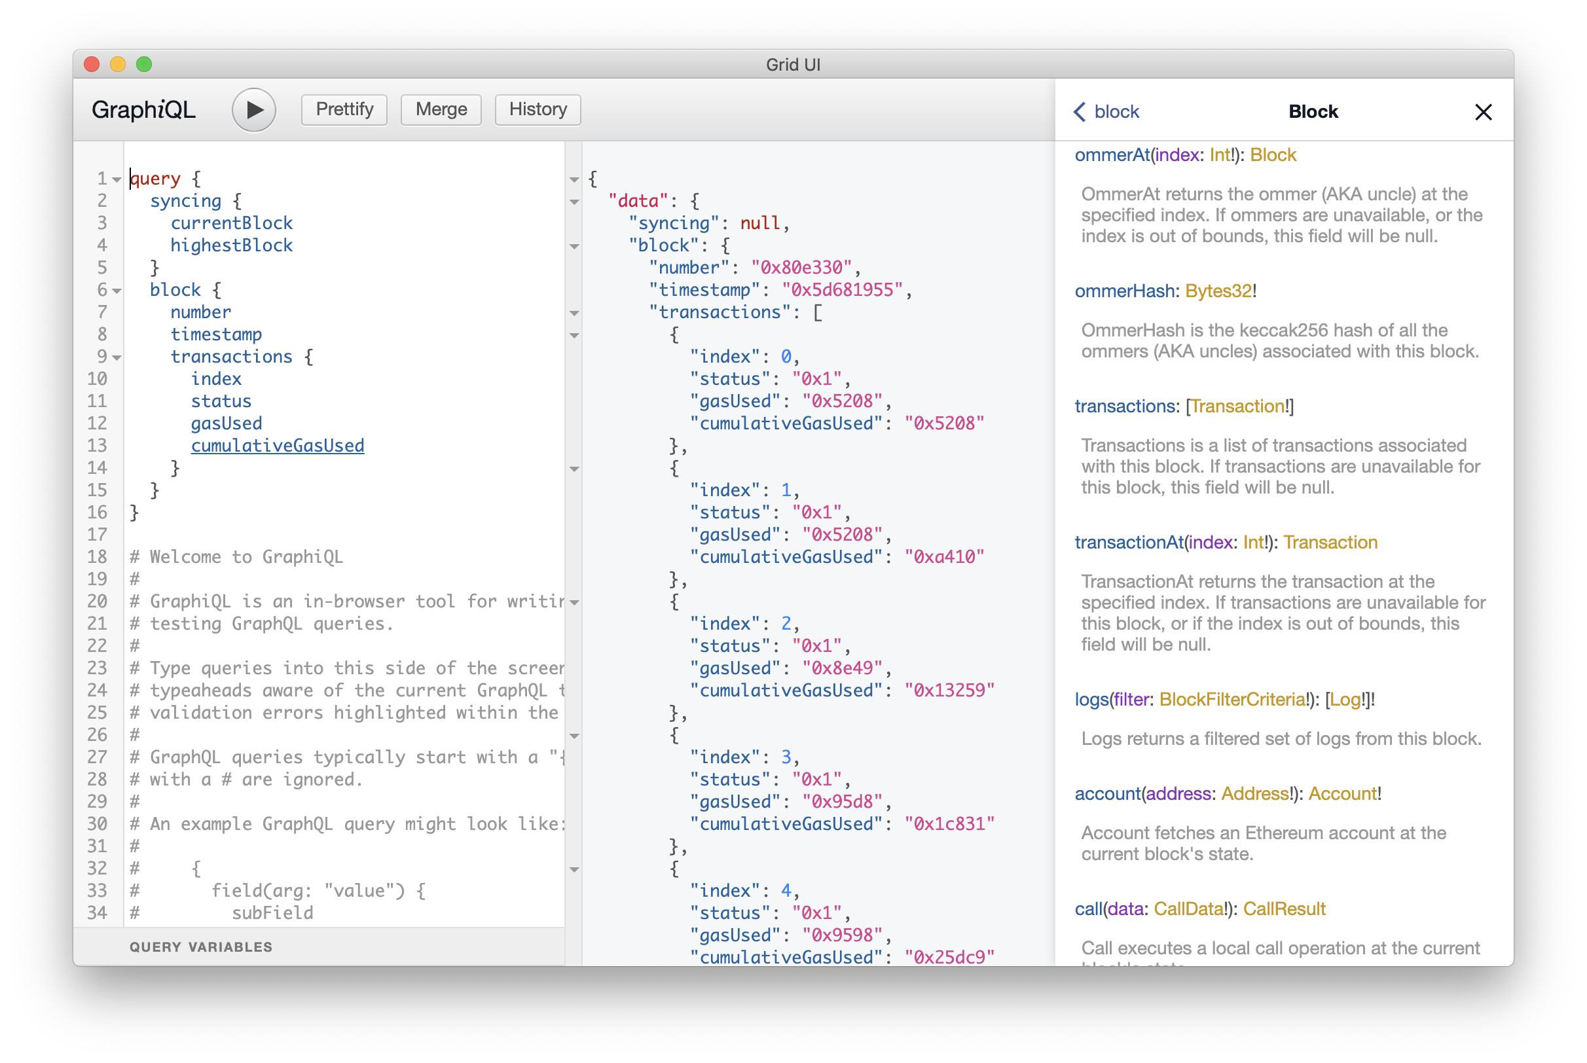Collapse the transactions fold arrow on line 9
The width and height of the screenshot is (1587, 1063).
[x=117, y=357]
